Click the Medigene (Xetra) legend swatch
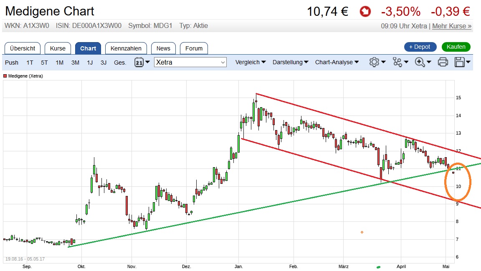This screenshot has height=271, width=481. pyautogui.click(x=5, y=76)
